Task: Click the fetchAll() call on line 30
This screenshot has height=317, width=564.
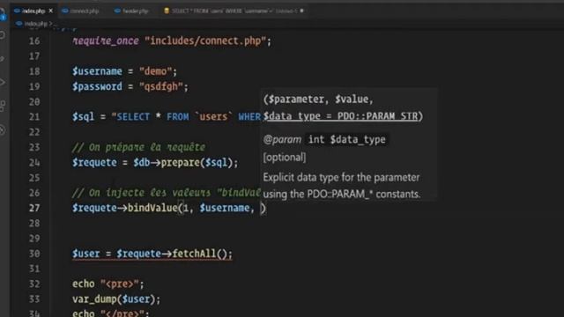Action: (200, 254)
